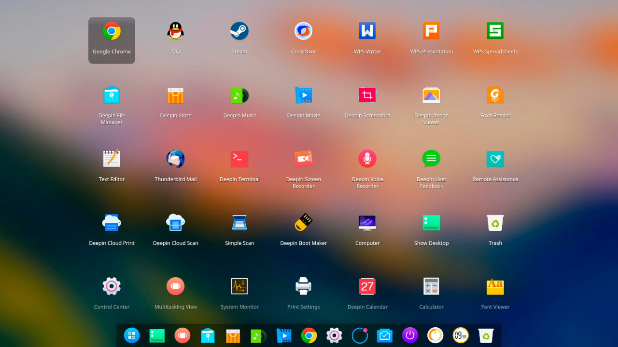Start Deepin Screen Recorder
The width and height of the screenshot is (618, 347).
click(304, 159)
